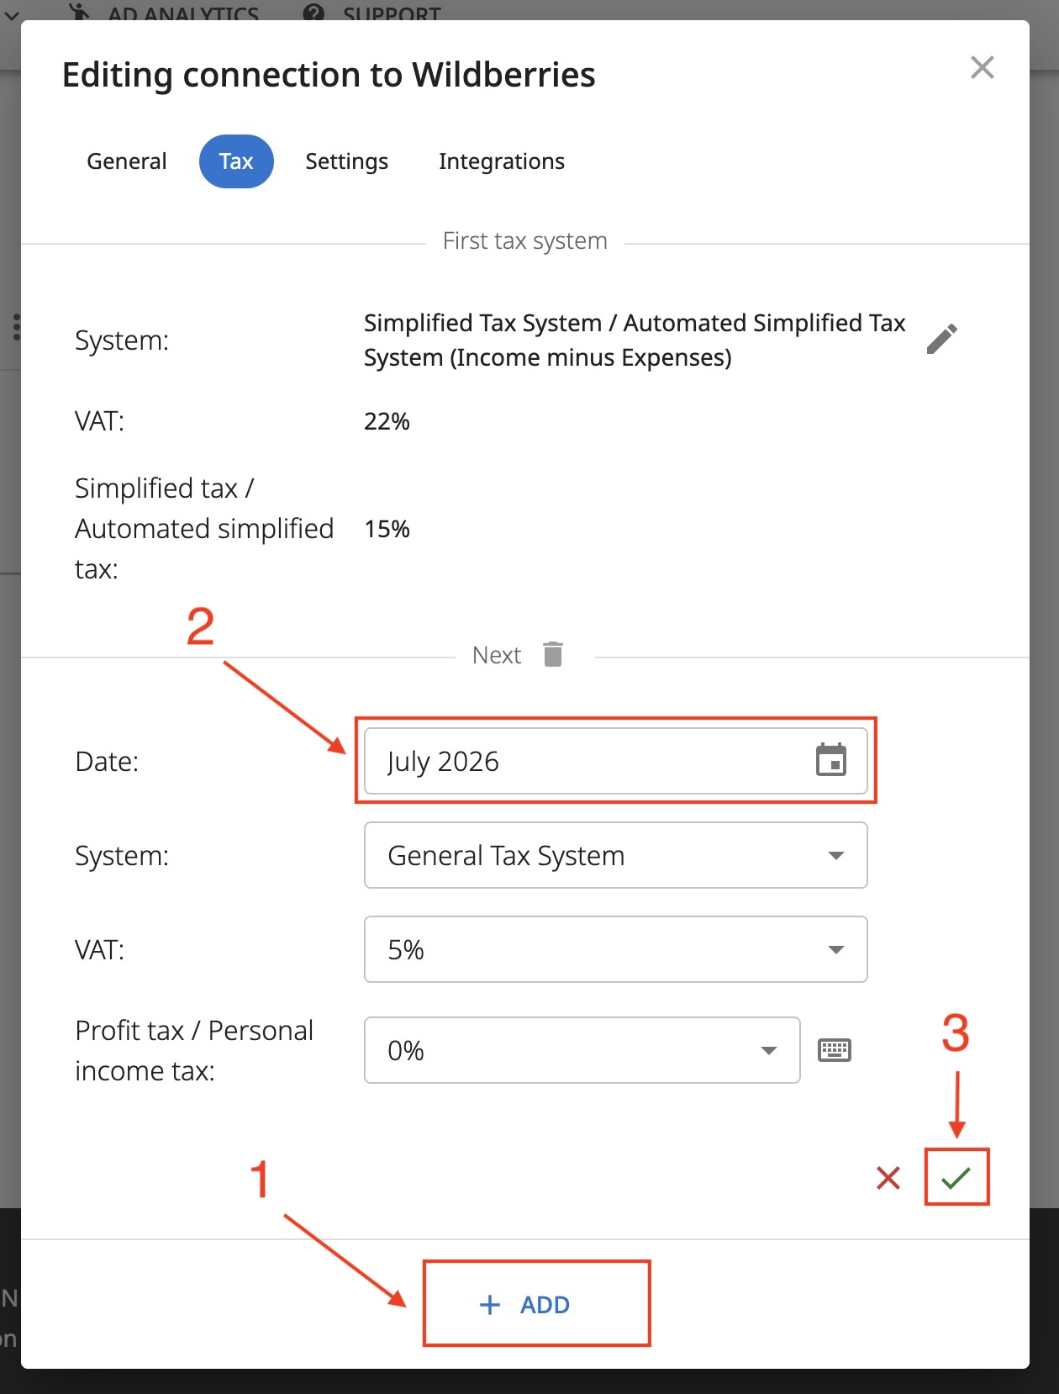The image size is (1059, 1394).
Task: Edit first tax system with pencil icon
Action: point(941,339)
